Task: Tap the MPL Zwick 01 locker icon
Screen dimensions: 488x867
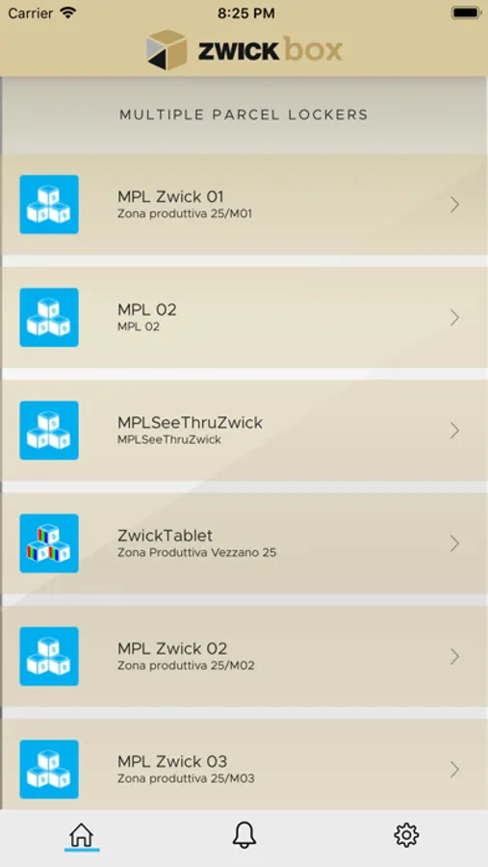Action: [x=49, y=204]
